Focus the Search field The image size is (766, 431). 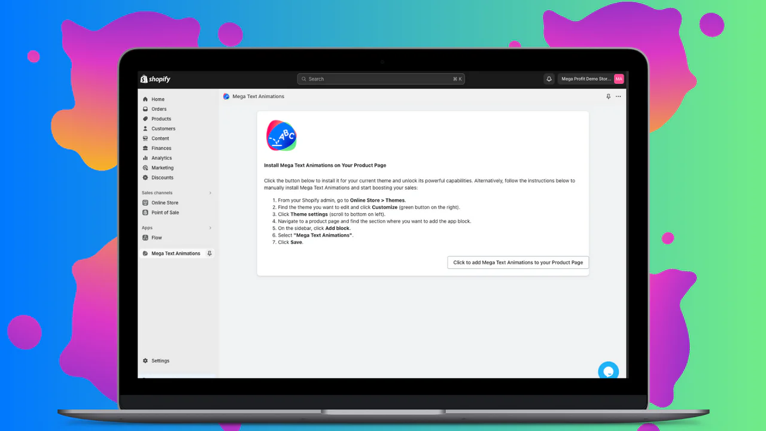pos(381,79)
